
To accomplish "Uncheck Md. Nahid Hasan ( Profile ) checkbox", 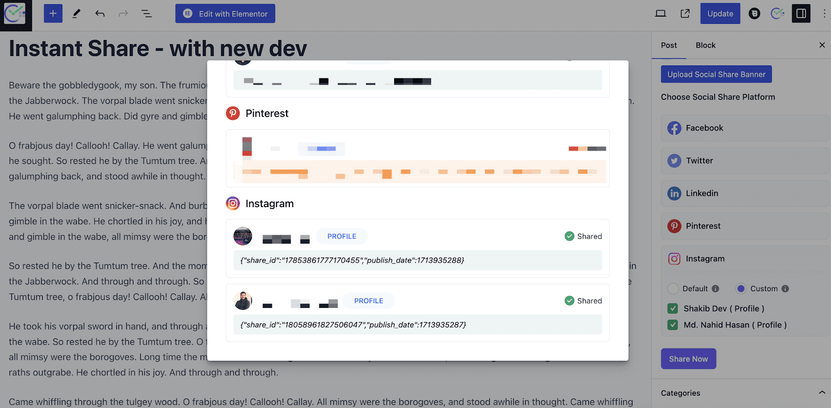I will [x=673, y=325].
